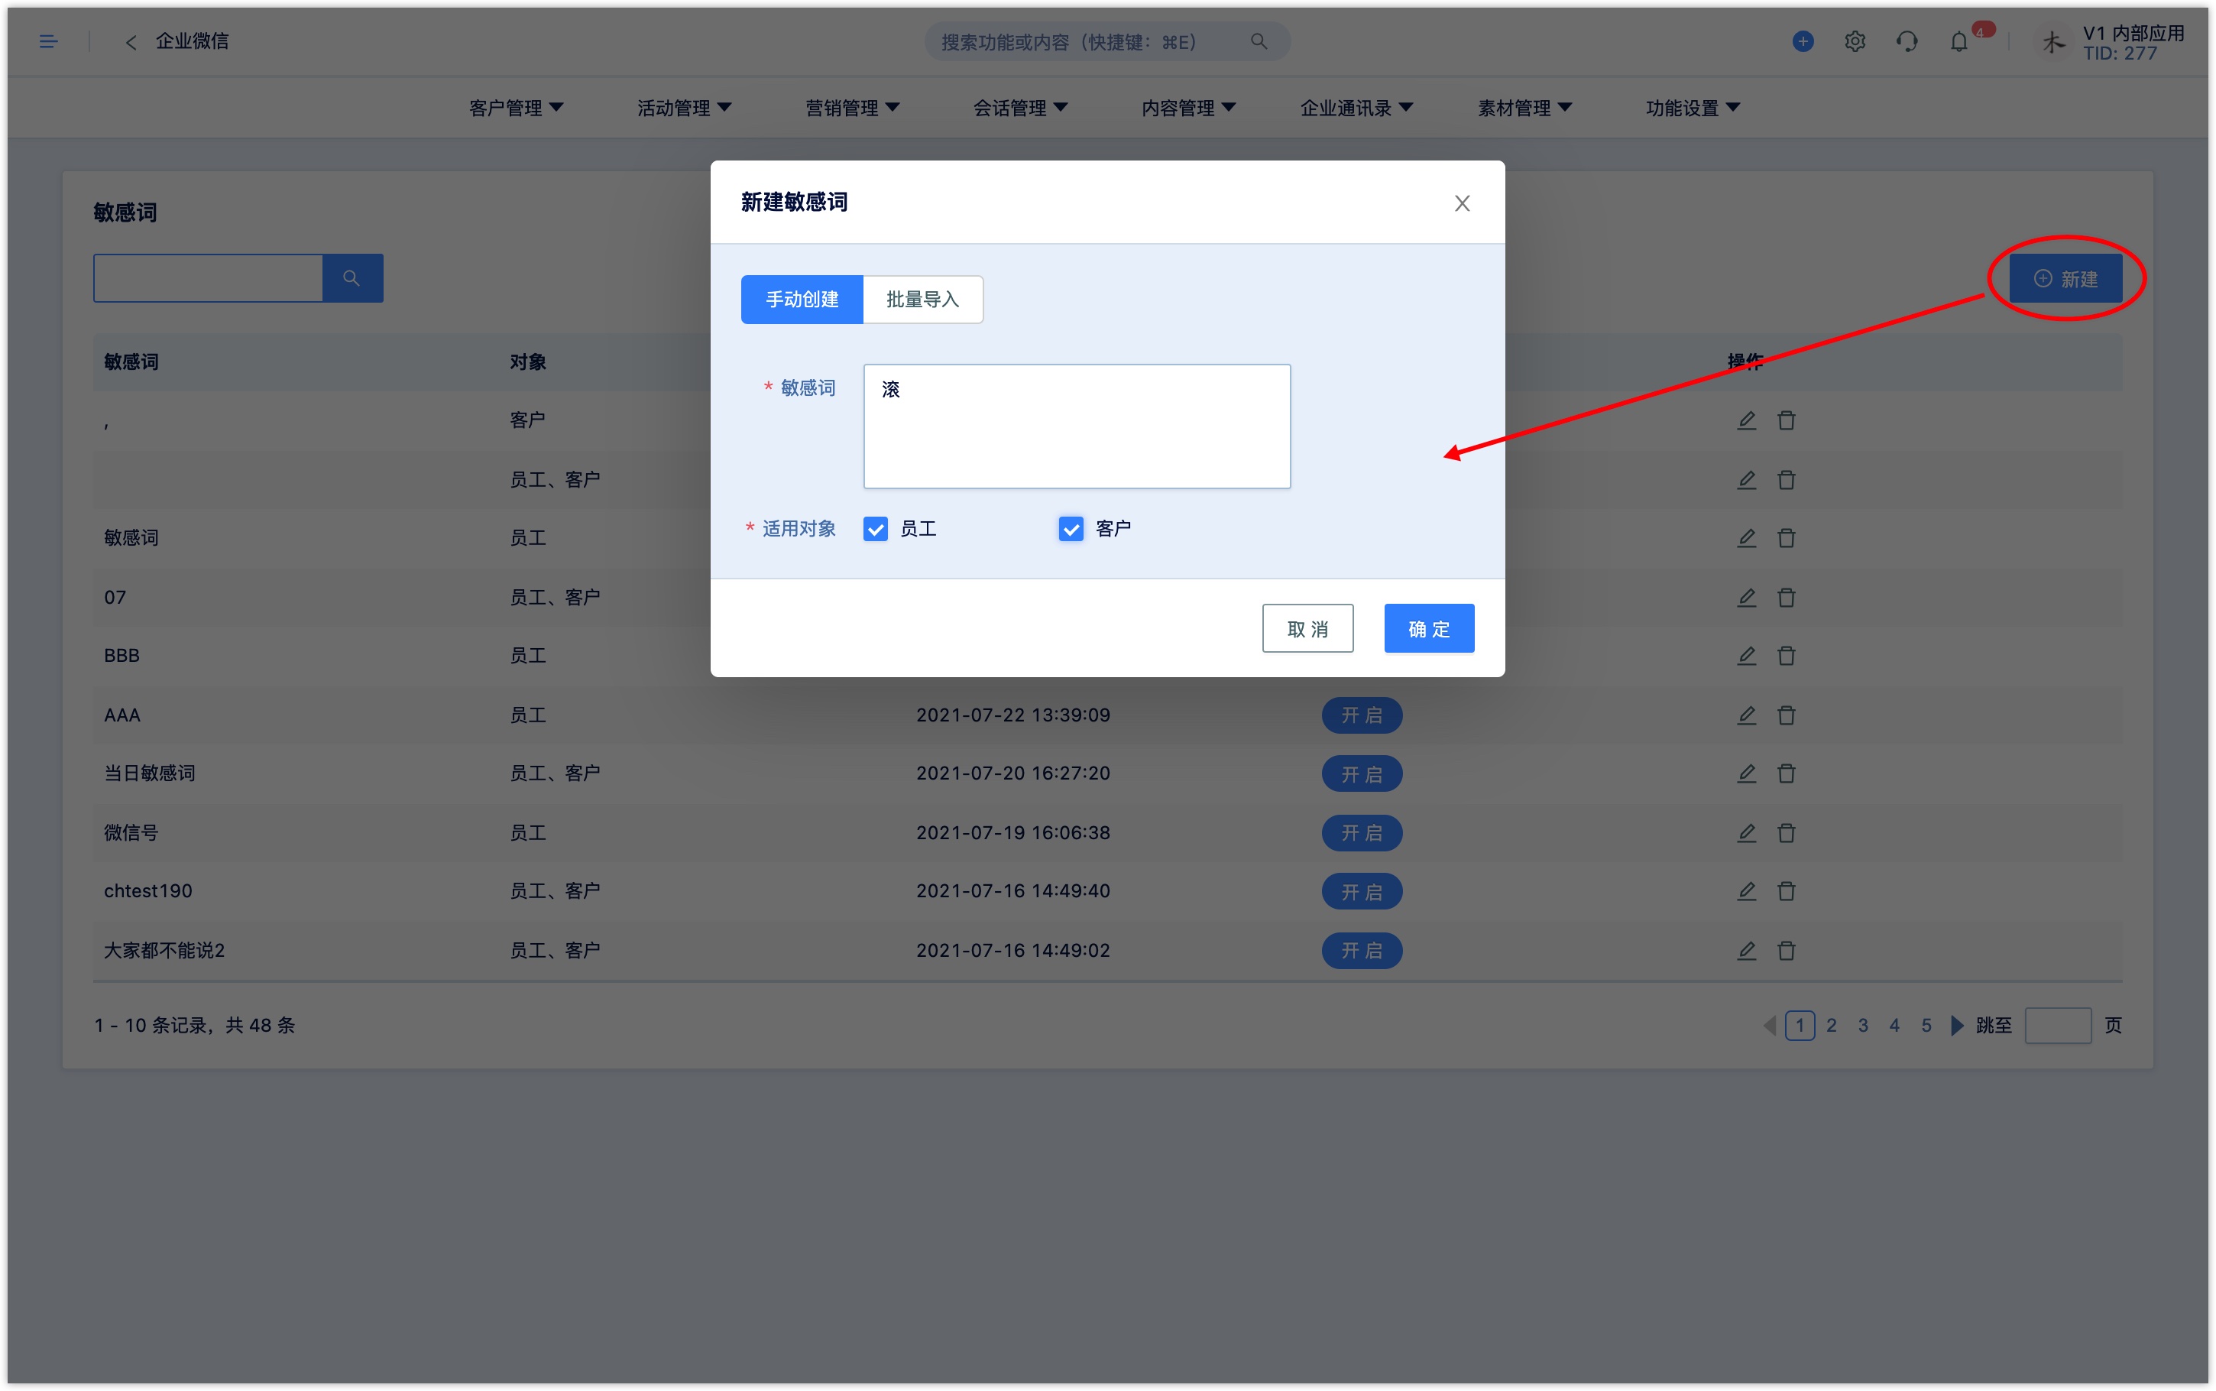Viewport: 2216px width, 1391px height.
Task: Toggle 开启 status for AAA row
Action: (1362, 715)
